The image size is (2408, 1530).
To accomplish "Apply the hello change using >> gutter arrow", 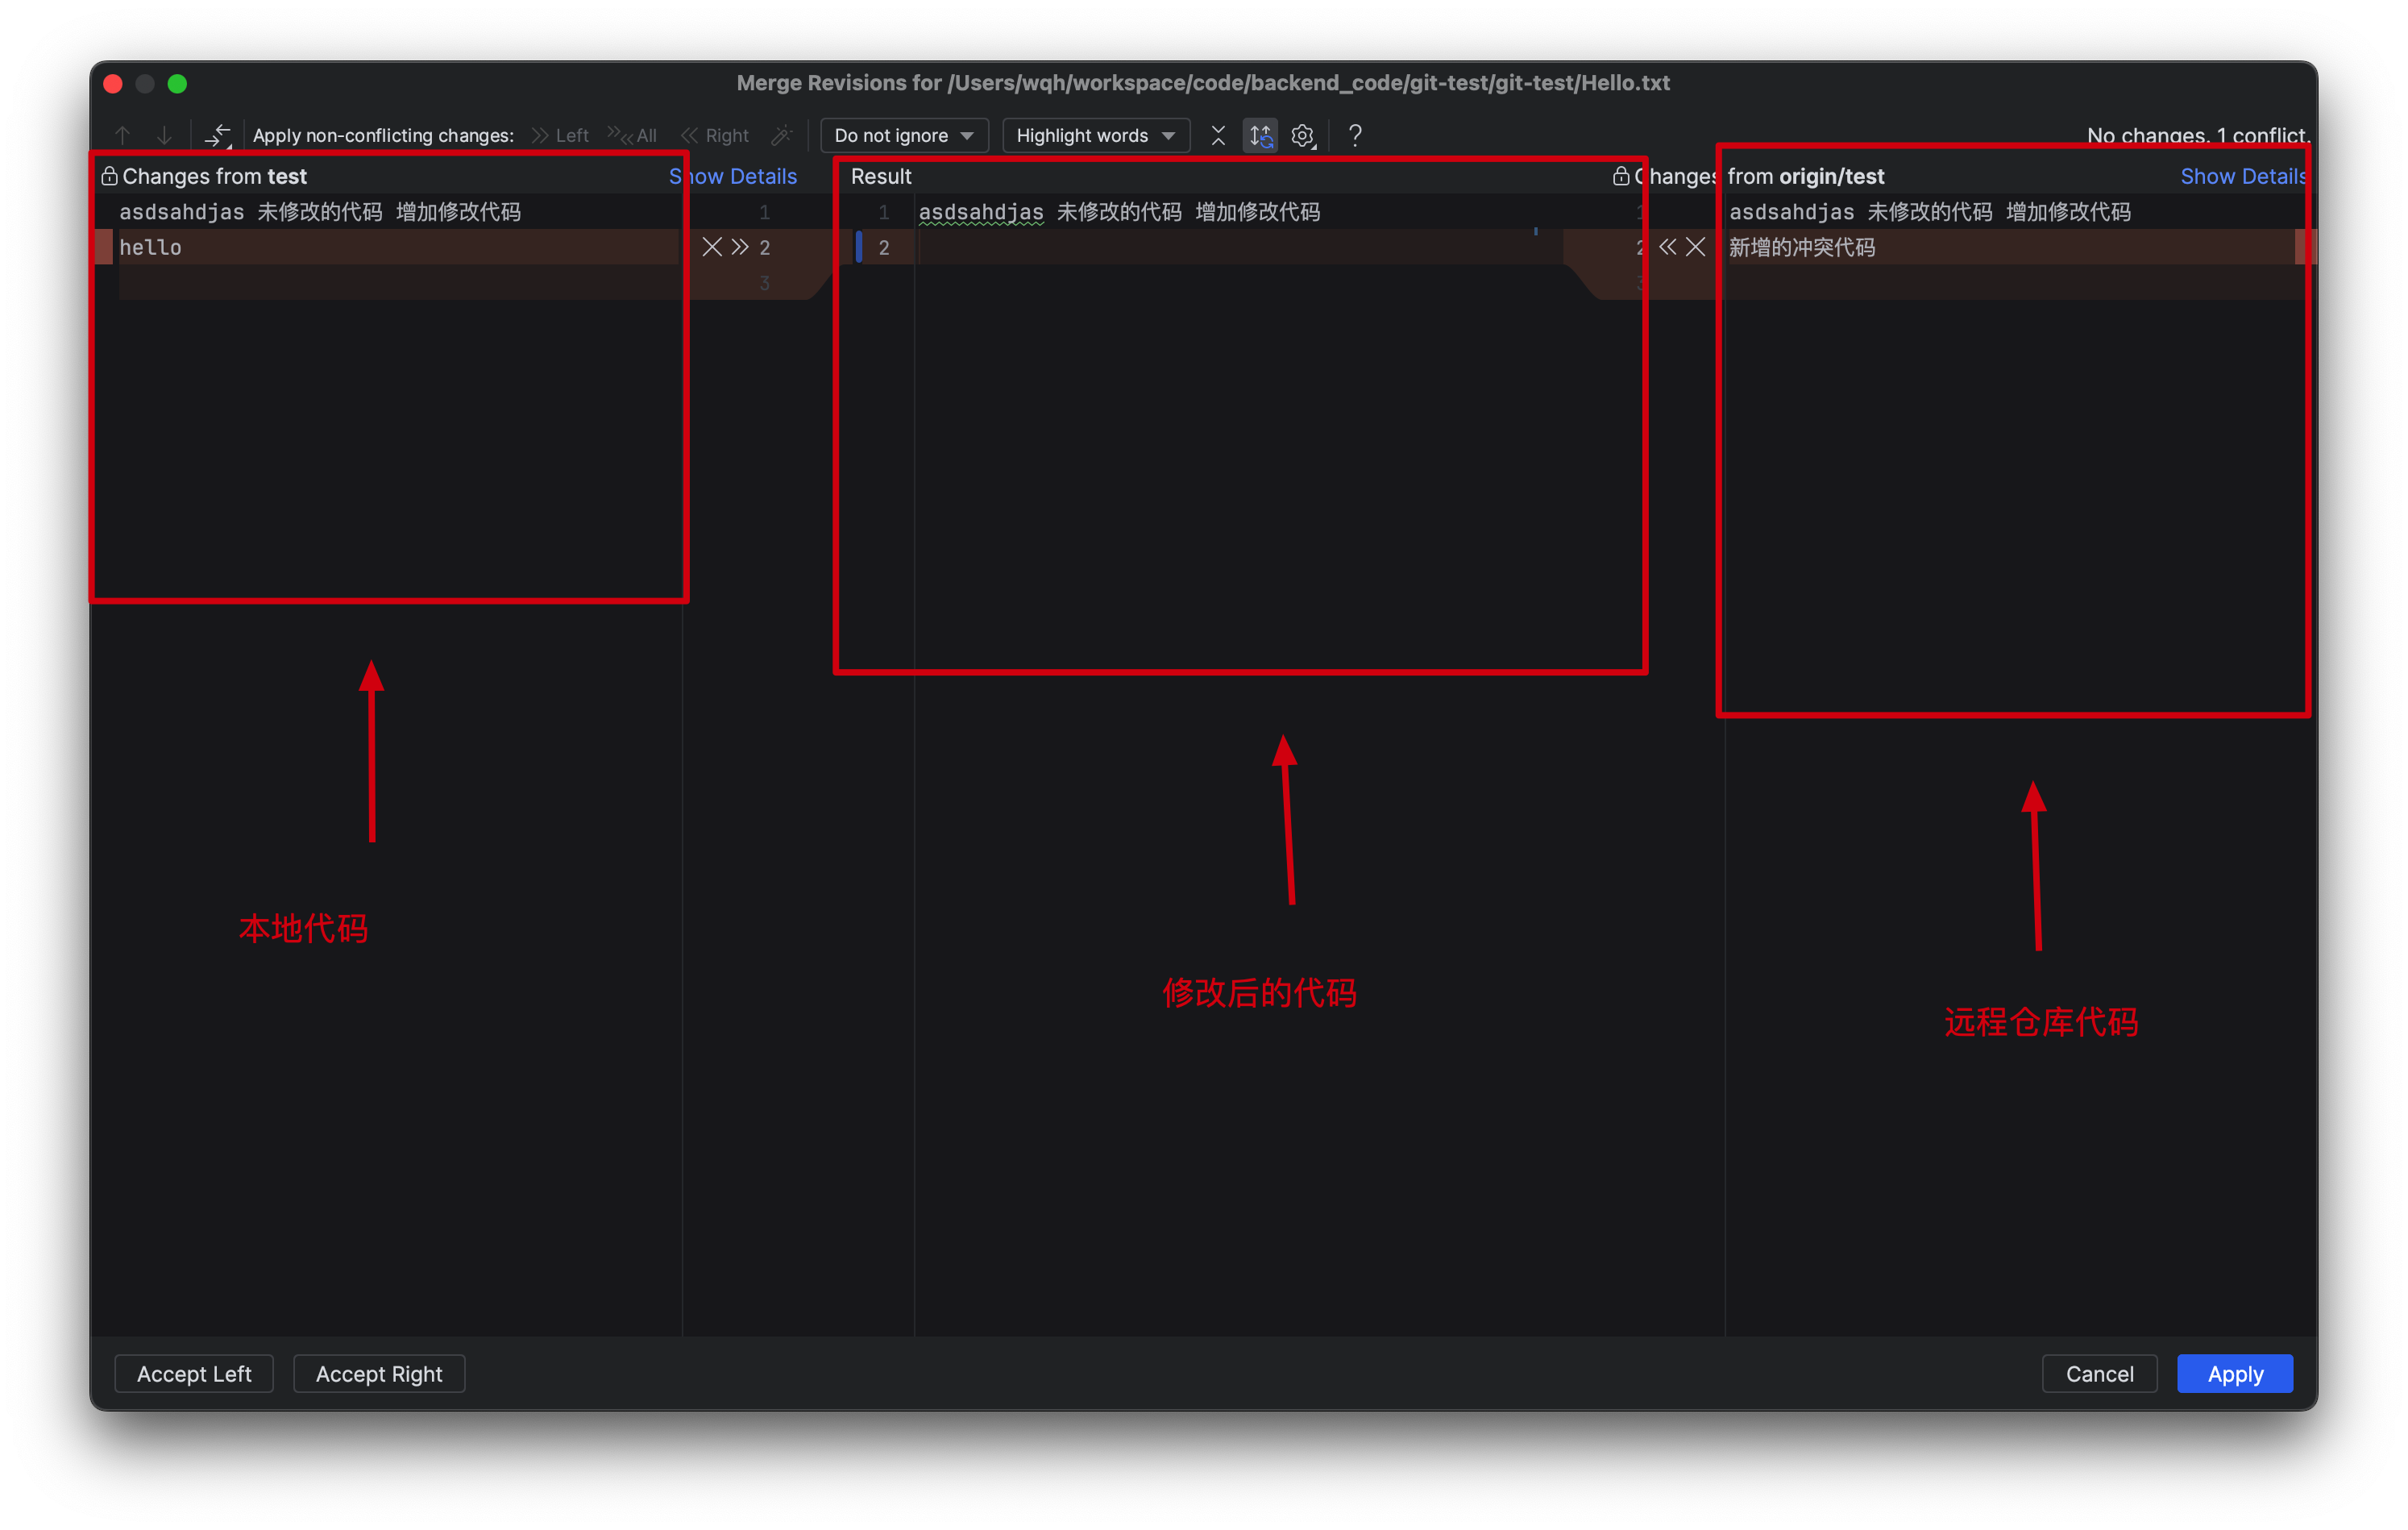I will (x=740, y=246).
